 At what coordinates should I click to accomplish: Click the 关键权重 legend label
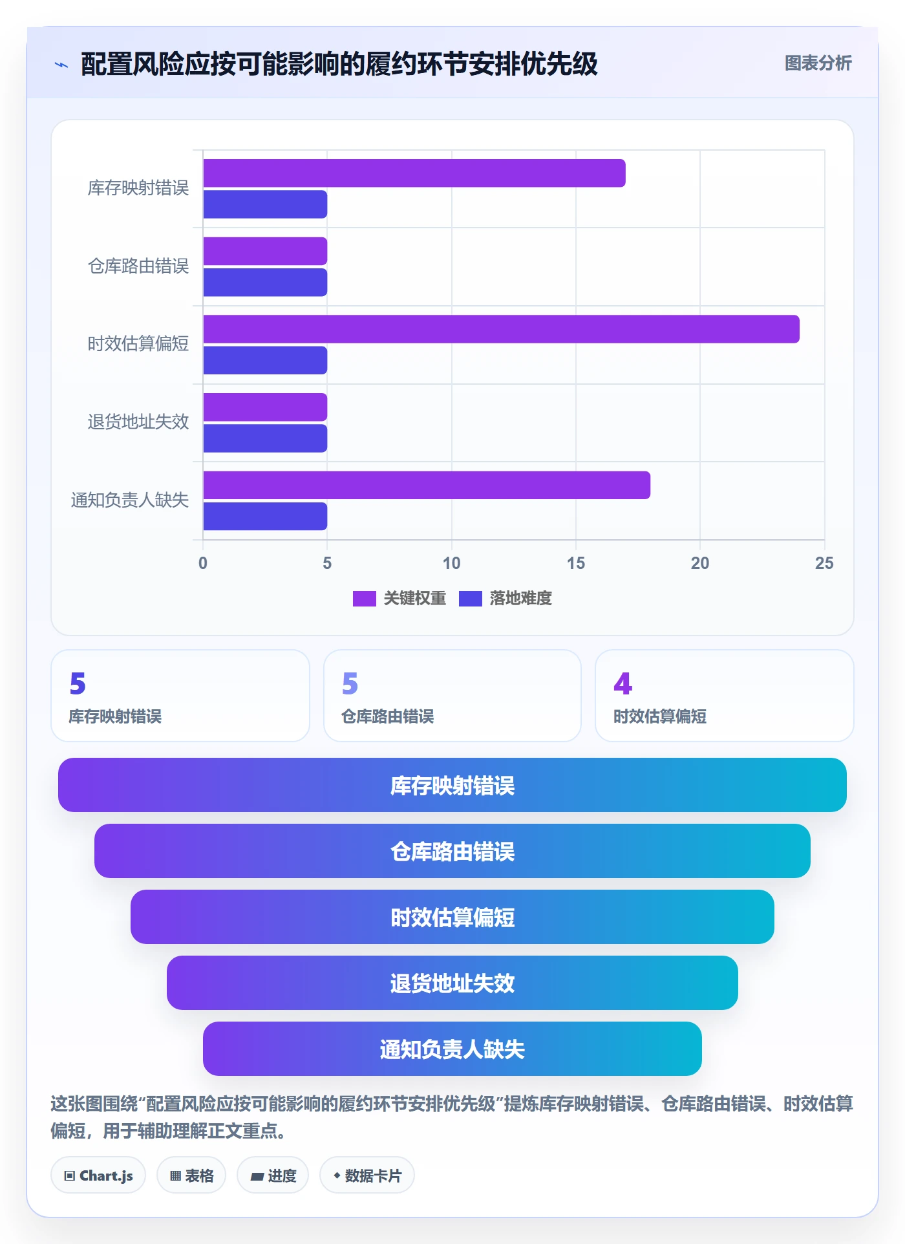point(414,599)
